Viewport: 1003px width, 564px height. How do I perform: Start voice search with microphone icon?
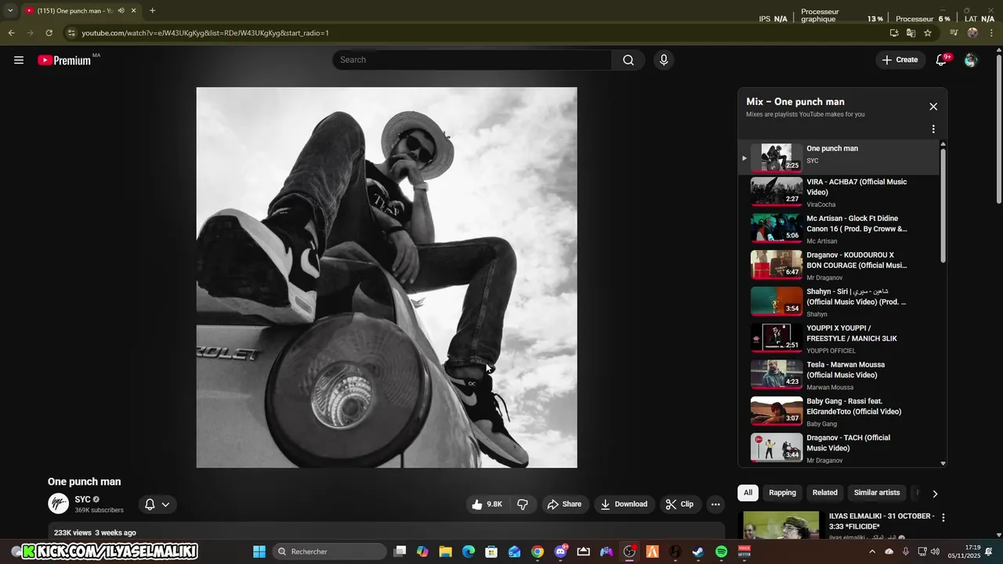tap(664, 60)
